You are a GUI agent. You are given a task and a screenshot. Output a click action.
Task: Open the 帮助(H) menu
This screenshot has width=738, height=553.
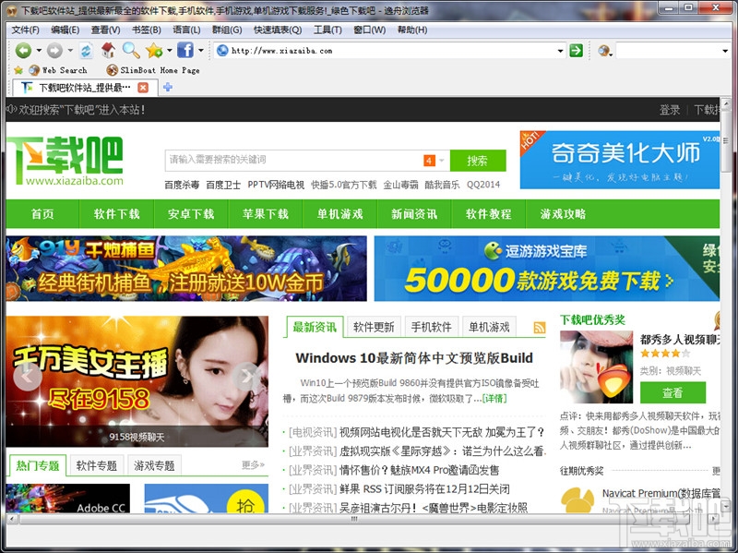point(412,30)
